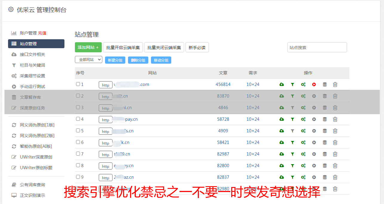Open UWriter深度原创 in the sidebar

click(x=36, y=157)
